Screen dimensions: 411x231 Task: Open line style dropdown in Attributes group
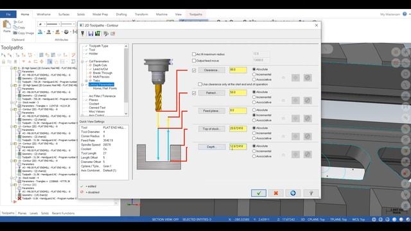(60, 24)
